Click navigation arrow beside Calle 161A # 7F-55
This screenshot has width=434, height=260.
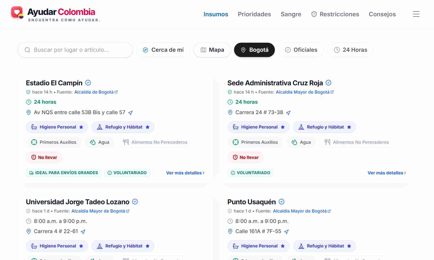click(286, 232)
